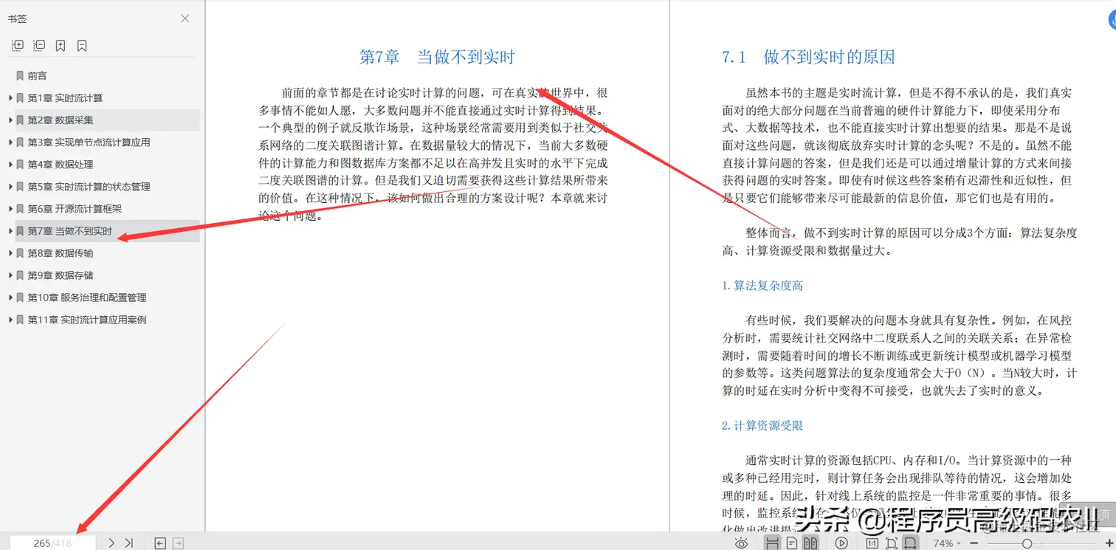Add a new bookmark with the bookmark-plus icon

[61, 45]
